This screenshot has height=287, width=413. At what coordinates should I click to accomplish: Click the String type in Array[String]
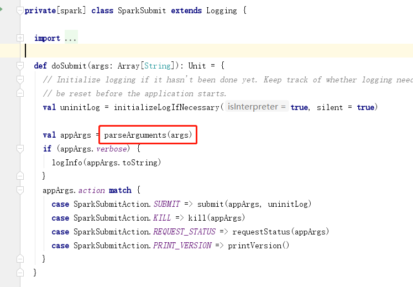tap(158, 66)
